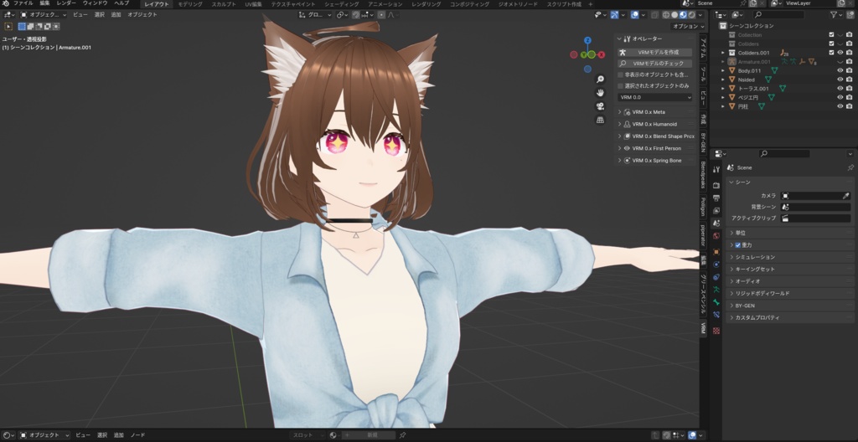Open the オプション options dropdown
This screenshot has height=442, width=858.
[688, 26]
